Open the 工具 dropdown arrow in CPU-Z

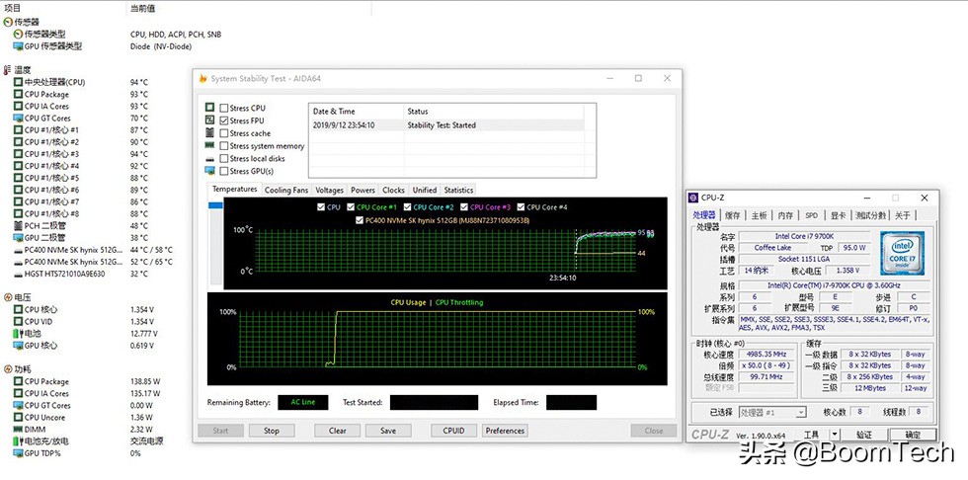click(x=835, y=435)
